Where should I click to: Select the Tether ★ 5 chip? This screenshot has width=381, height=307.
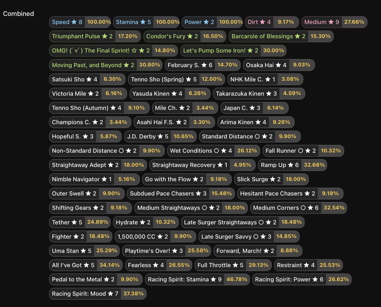click(x=80, y=222)
